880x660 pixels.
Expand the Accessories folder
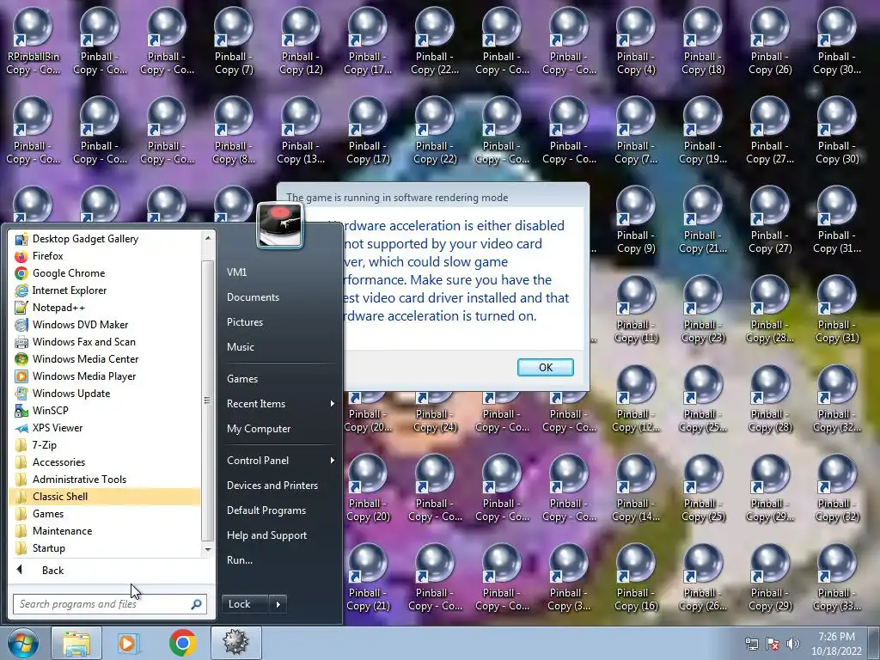[x=105, y=461]
